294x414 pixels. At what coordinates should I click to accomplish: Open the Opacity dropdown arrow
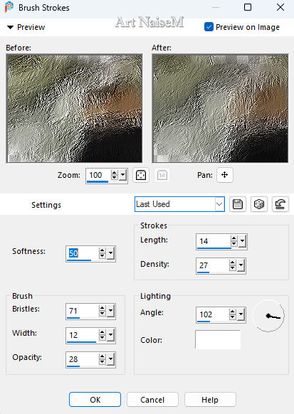110,359
